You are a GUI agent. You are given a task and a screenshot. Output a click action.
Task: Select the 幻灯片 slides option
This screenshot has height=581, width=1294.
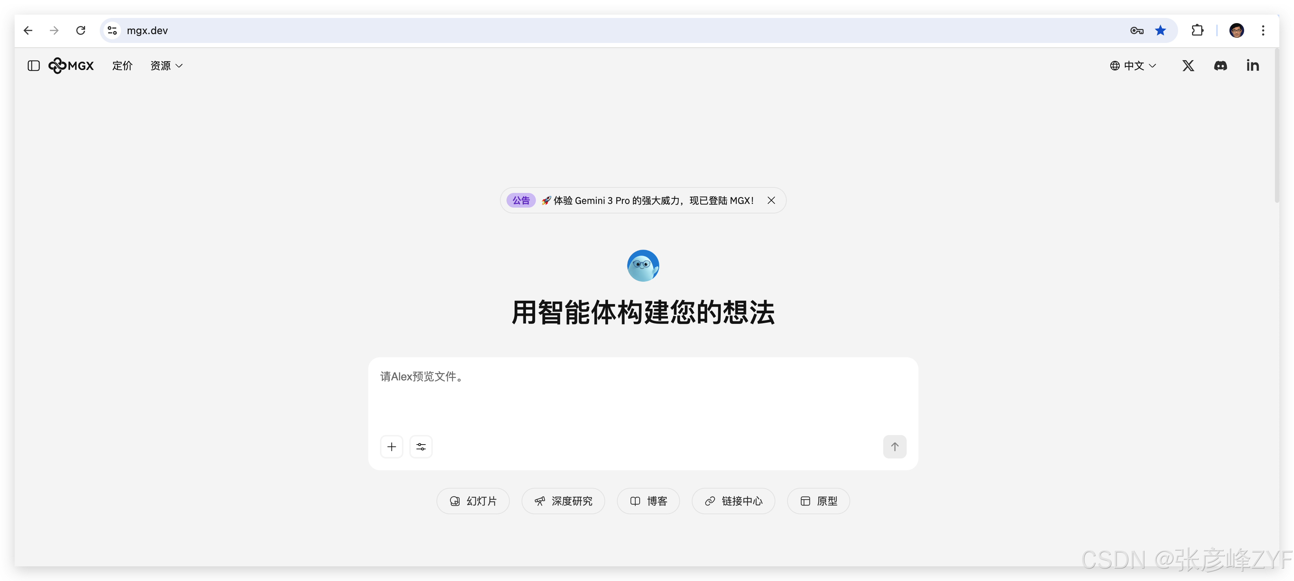click(x=473, y=501)
